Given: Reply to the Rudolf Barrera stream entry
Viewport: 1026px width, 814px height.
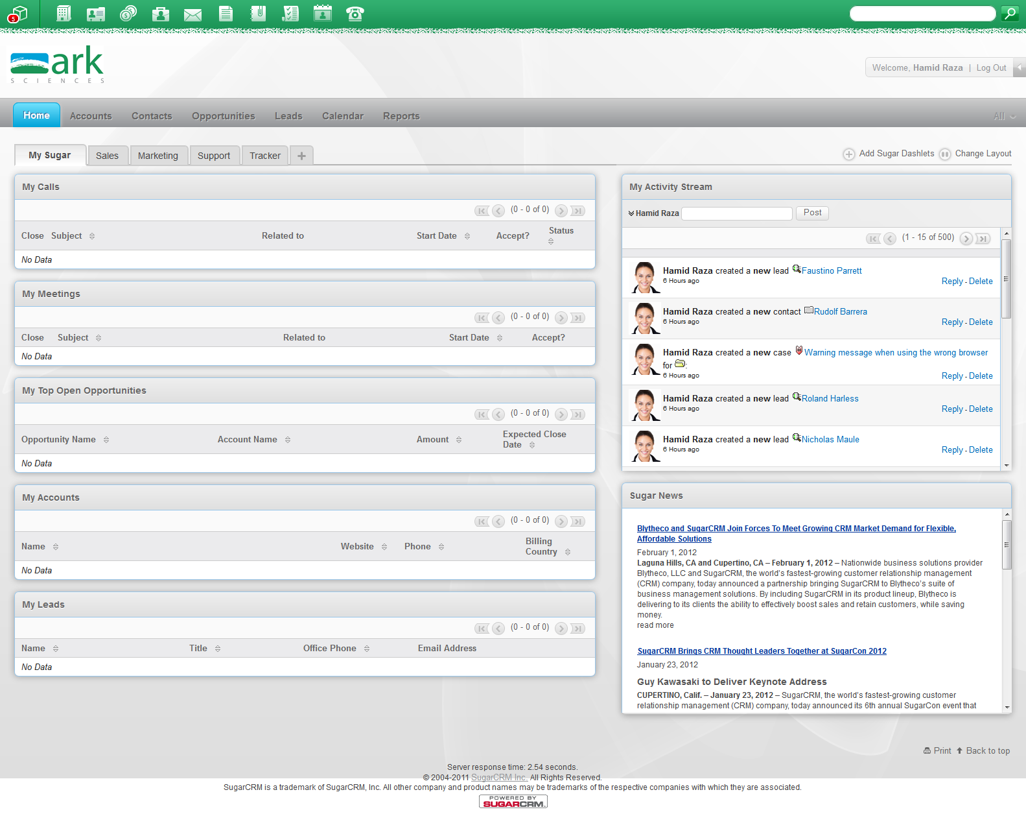Looking at the screenshot, I should click(x=952, y=322).
